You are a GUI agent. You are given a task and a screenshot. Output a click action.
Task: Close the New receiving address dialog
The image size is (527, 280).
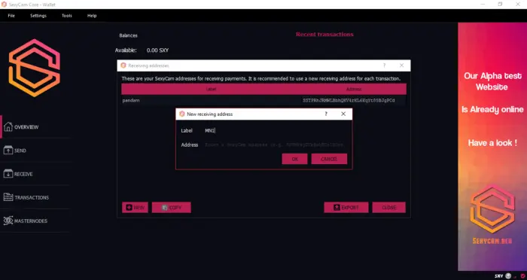[343, 114]
